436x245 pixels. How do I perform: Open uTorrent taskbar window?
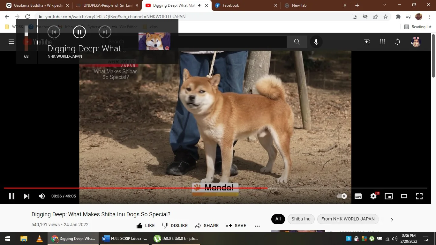pyautogui.click(x=176, y=239)
